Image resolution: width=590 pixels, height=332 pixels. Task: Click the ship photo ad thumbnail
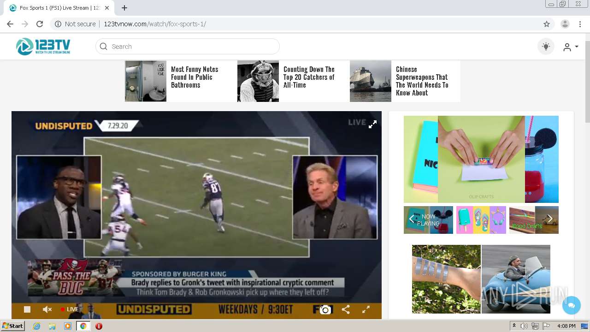click(x=371, y=81)
